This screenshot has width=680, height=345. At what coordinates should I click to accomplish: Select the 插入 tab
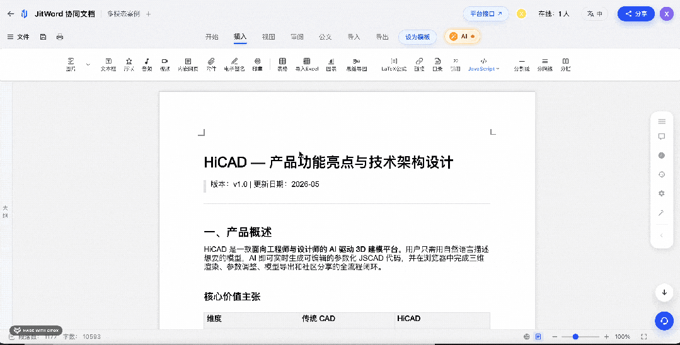point(240,37)
